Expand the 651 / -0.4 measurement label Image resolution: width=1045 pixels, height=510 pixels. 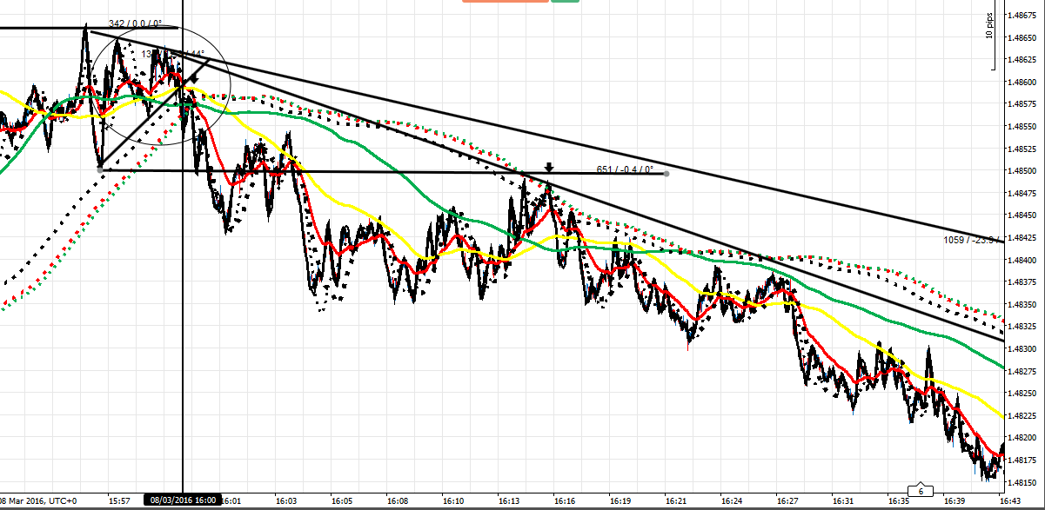(623, 169)
